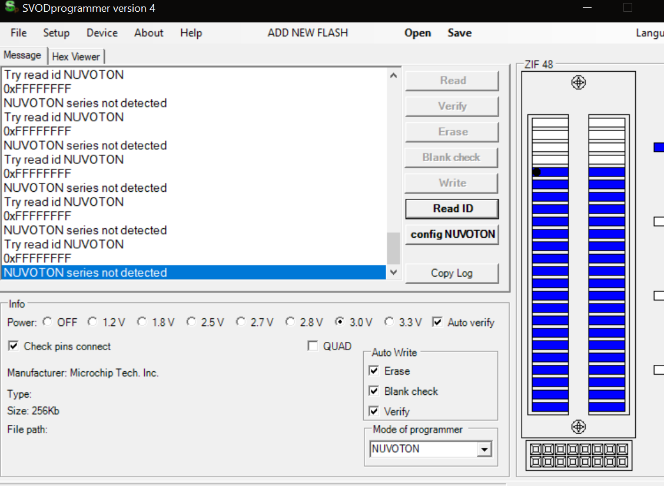Click the message log scrollbar thumb
The image size is (664, 486).
(393, 248)
